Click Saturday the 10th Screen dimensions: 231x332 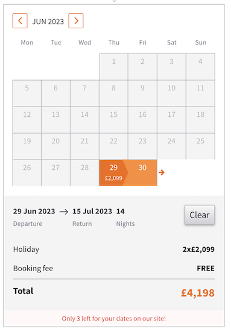coord(171,93)
